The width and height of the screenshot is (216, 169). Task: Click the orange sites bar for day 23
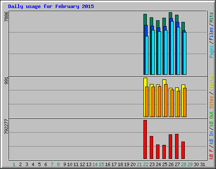coord(153,102)
